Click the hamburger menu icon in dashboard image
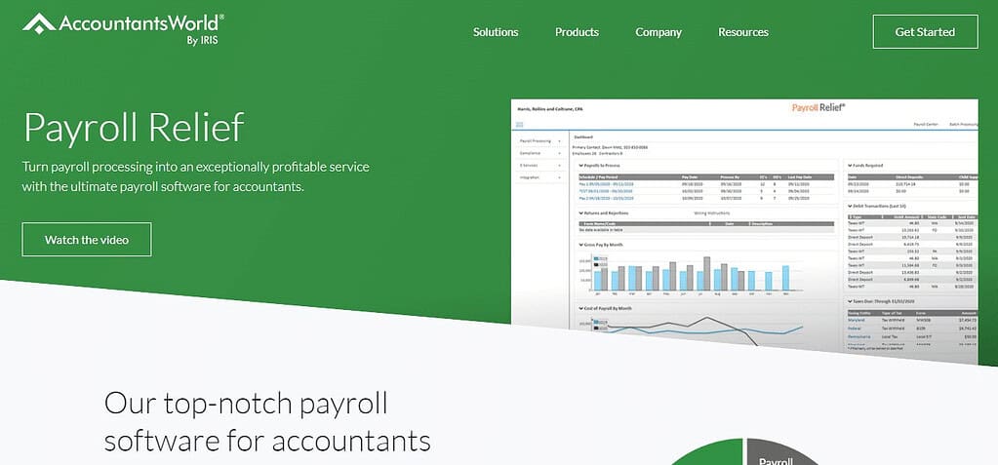 pos(519,125)
